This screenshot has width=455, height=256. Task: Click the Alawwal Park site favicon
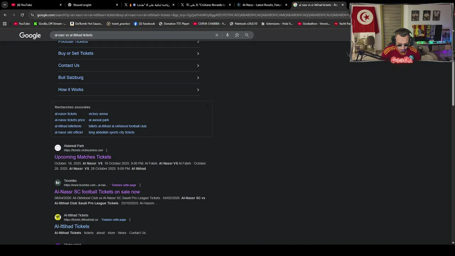[x=58, y=148]
